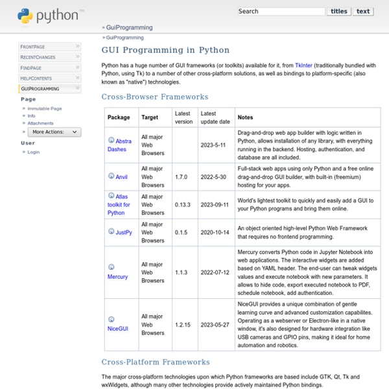Open the Info page link

[x=31, y=116]
